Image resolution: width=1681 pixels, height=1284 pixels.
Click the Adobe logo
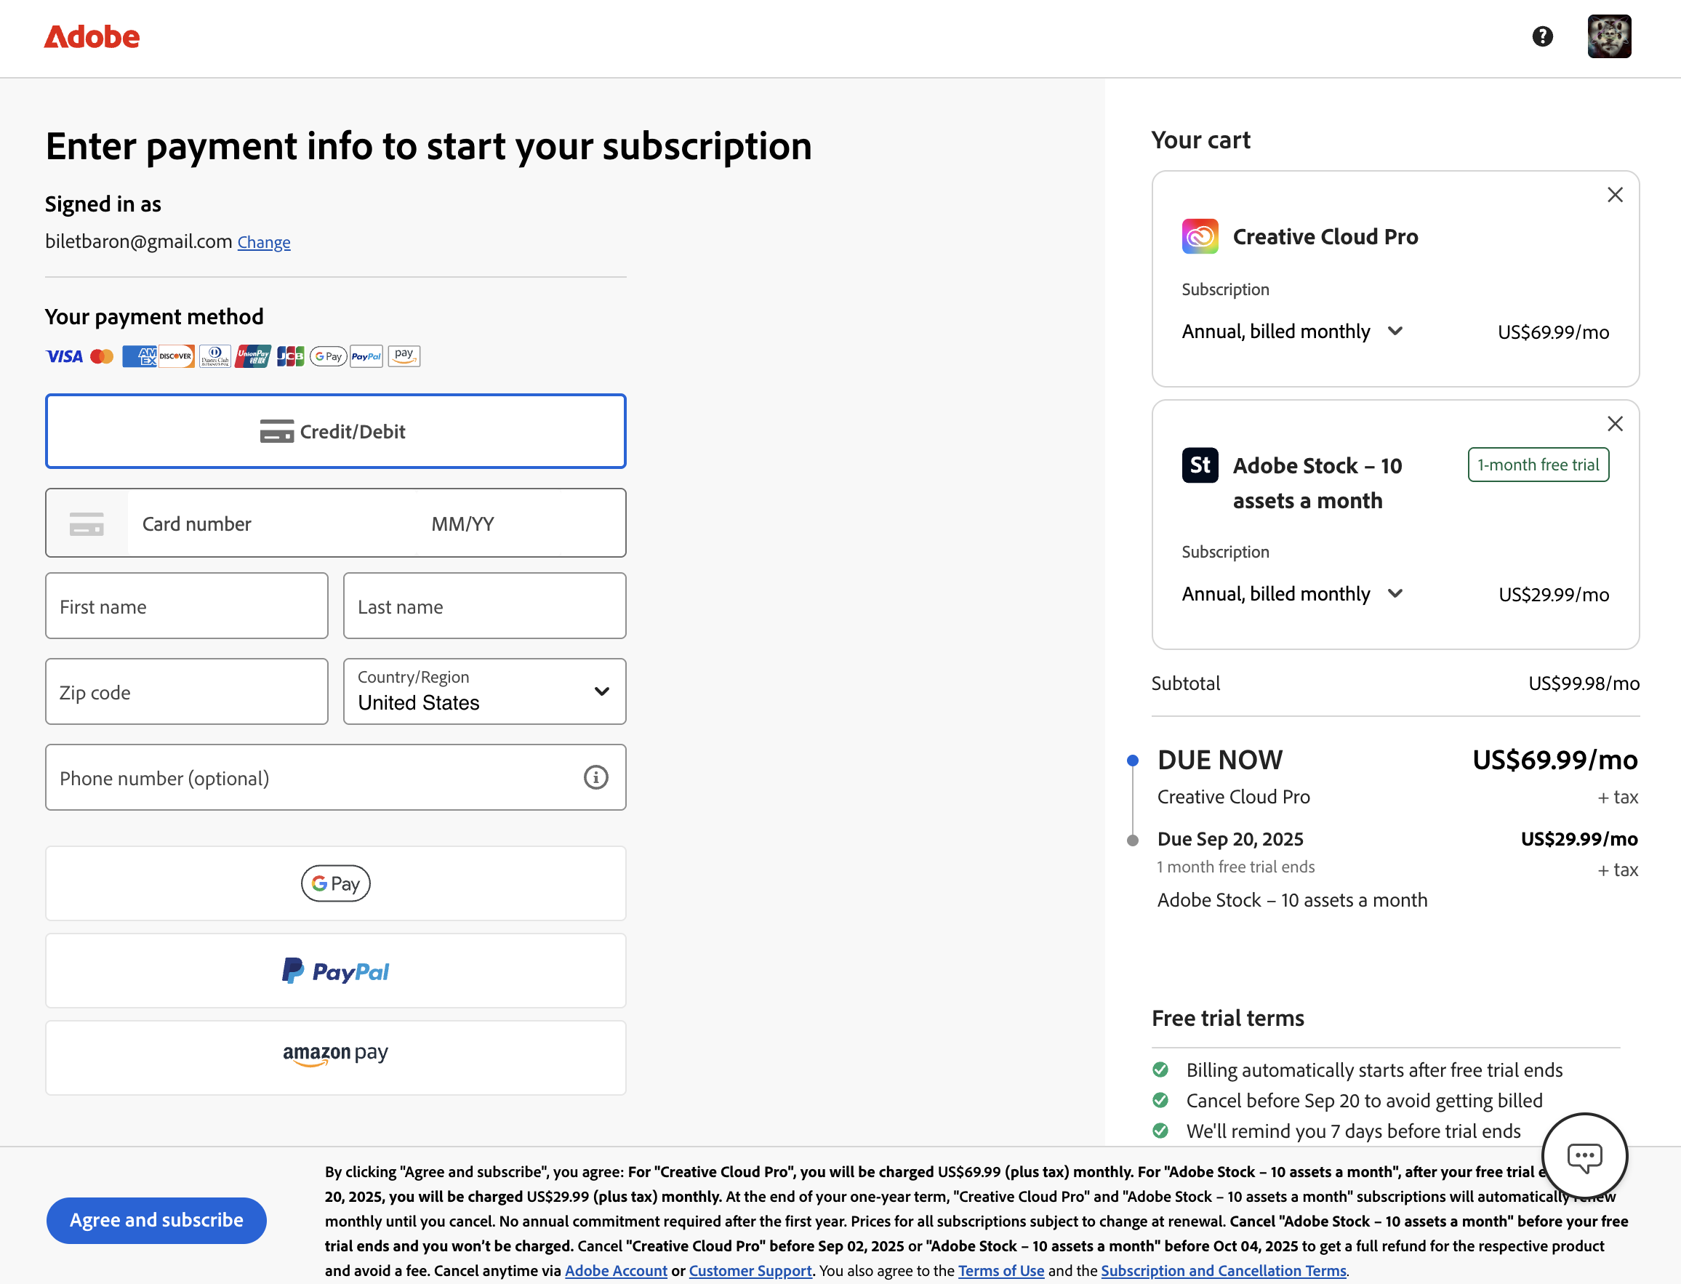[92, 36]
